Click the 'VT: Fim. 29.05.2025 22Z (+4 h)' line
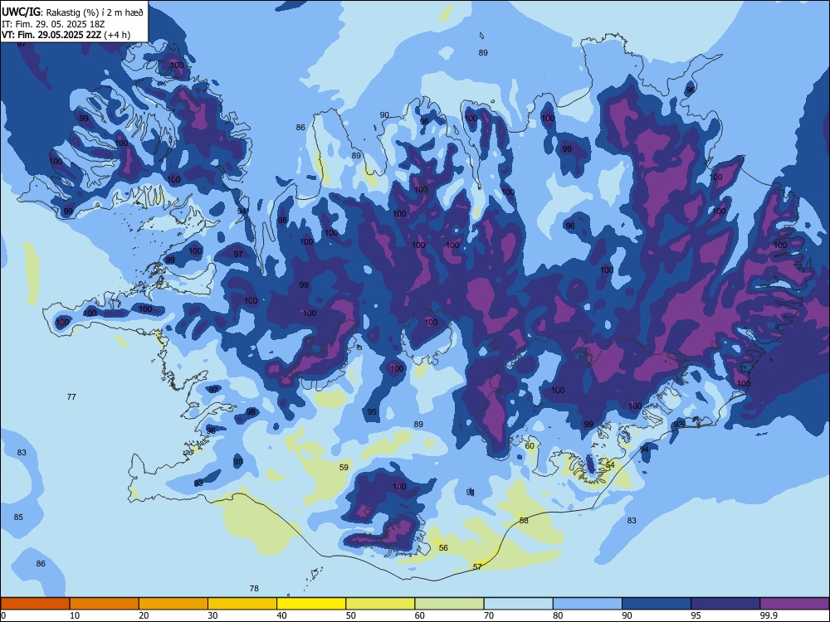The image size is (830, 622). pos(66,35)
